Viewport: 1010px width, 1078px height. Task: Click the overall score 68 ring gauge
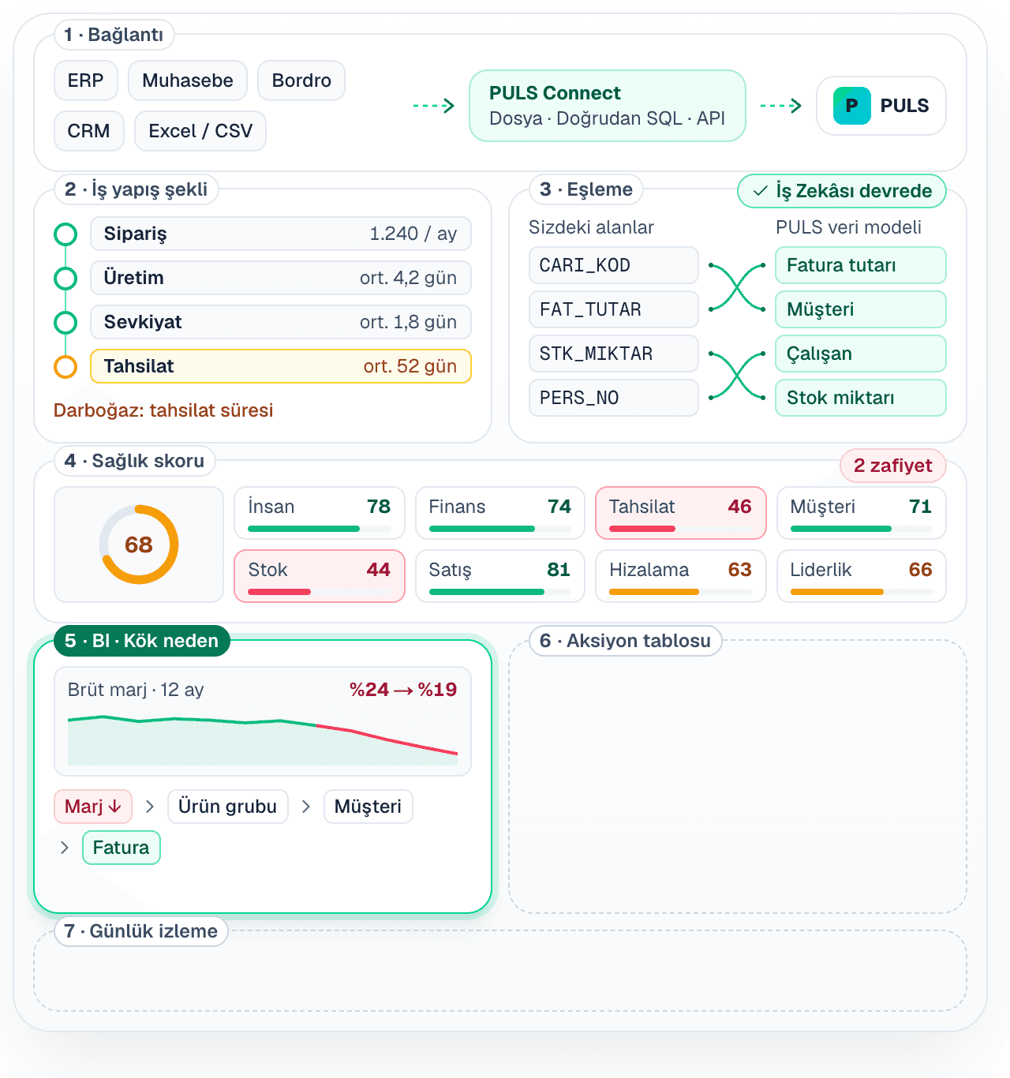tap(139, 545)
